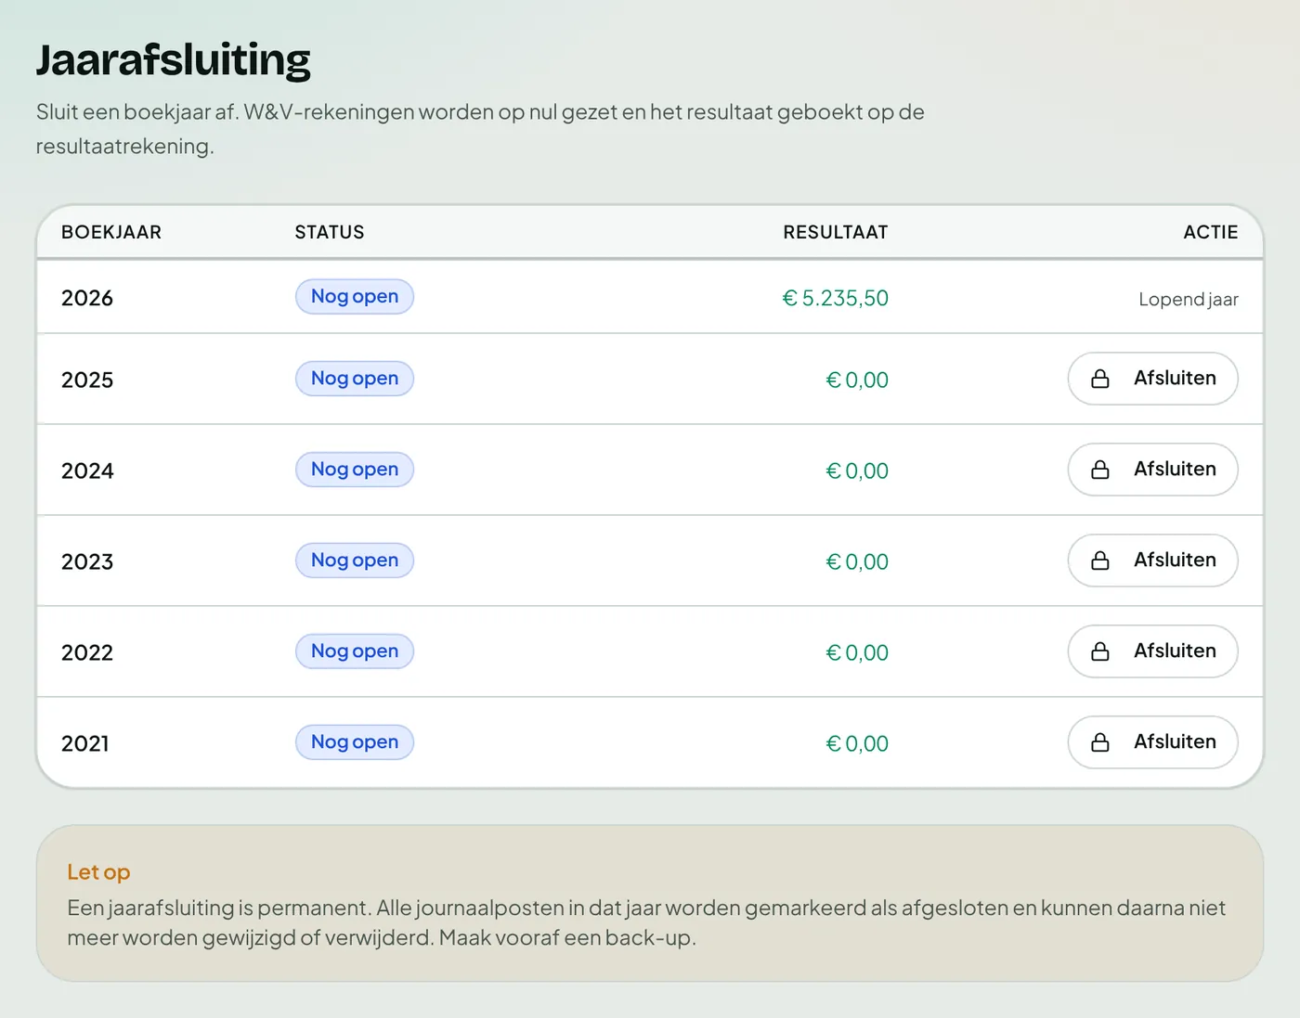The width and height of the screenshot is (1300, 1018).
Task: Select boekjaar 2025 cell
Action: (87, 380)
